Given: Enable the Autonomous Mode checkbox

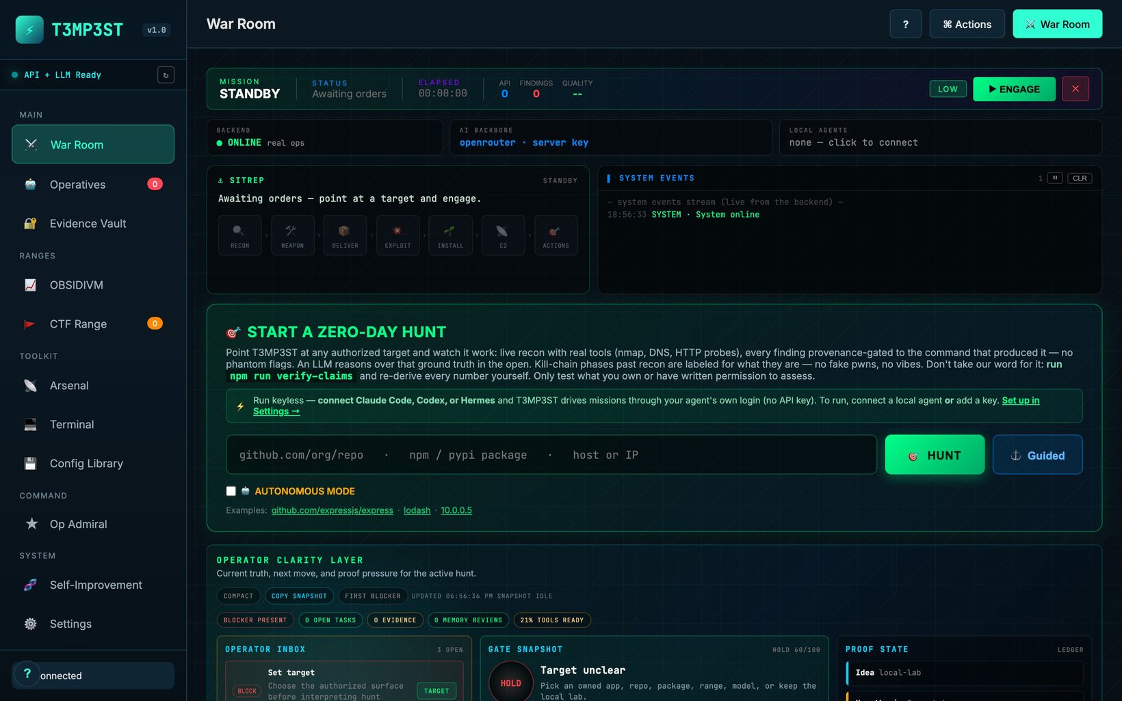Looking at the screenshot, I should pyautogui.click(x=231, y=491).
